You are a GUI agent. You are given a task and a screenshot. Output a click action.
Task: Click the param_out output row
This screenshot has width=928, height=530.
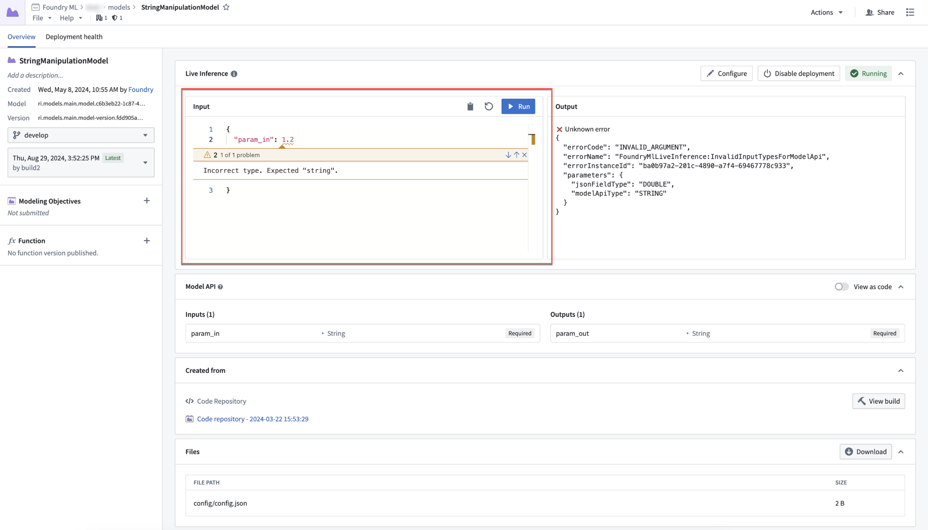click(727, 334)
